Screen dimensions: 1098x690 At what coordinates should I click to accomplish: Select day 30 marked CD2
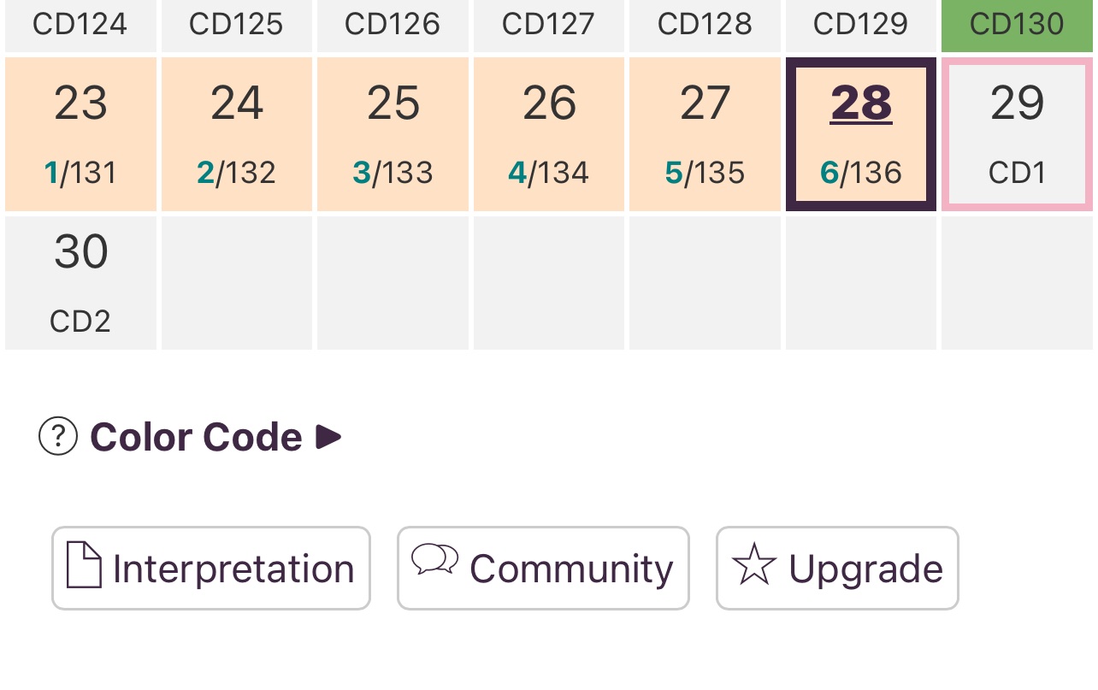coord(81,283)
